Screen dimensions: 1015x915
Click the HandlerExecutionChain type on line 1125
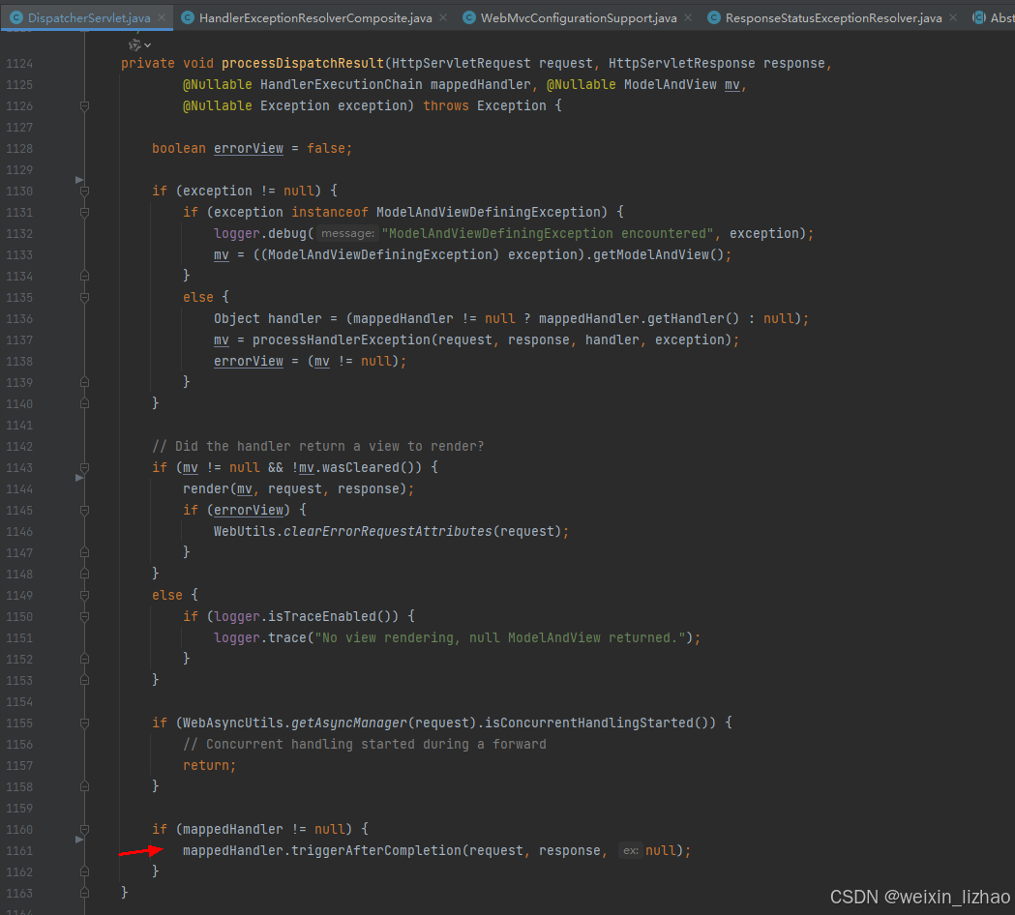point(342,85)
